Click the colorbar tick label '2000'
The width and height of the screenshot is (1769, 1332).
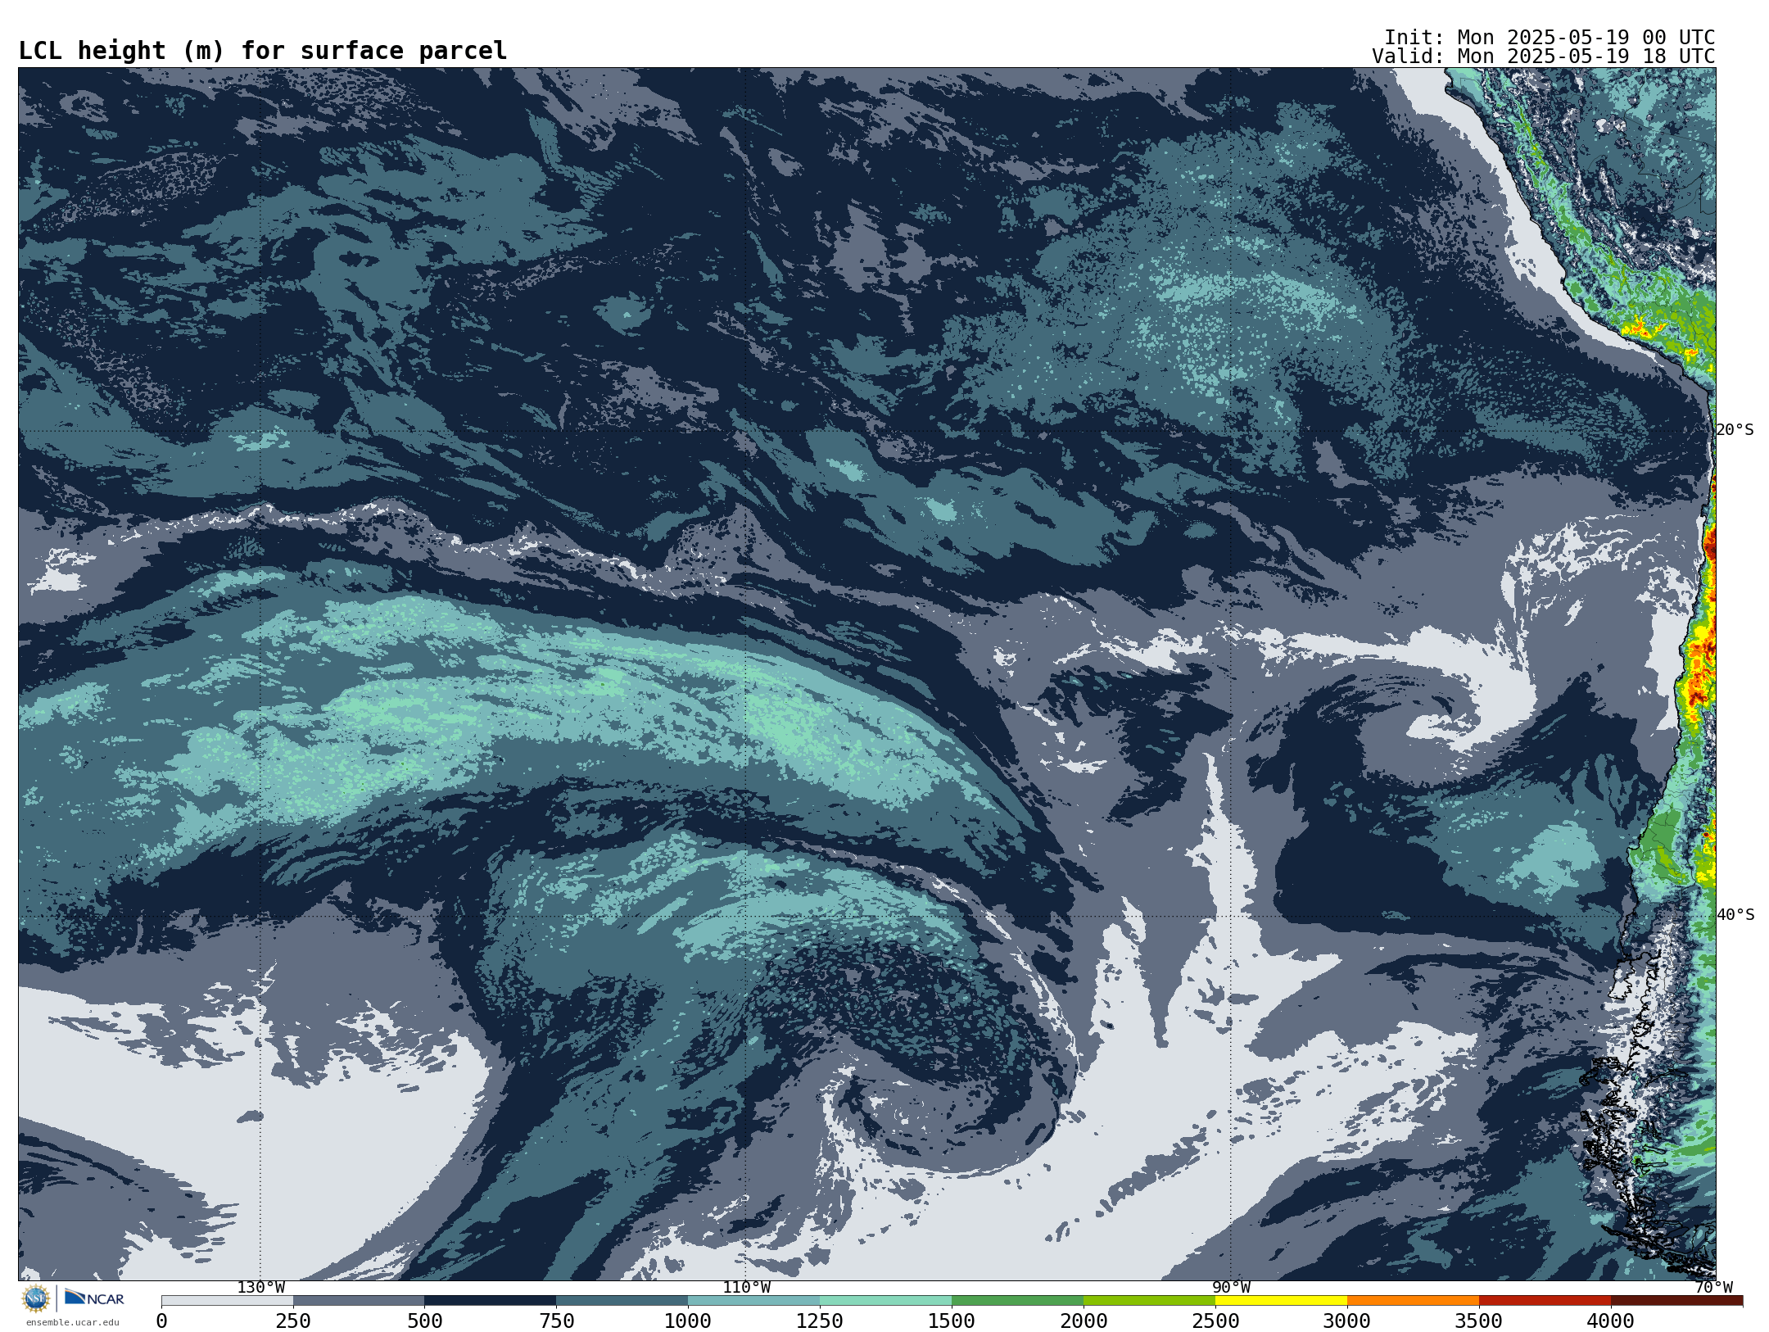1084,1321
